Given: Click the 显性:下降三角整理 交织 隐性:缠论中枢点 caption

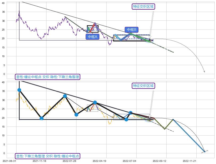Looking at the screenshot, I should pos(48,156).
